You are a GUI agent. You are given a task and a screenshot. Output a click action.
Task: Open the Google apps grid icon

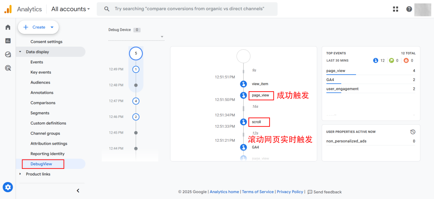[395, 9]
